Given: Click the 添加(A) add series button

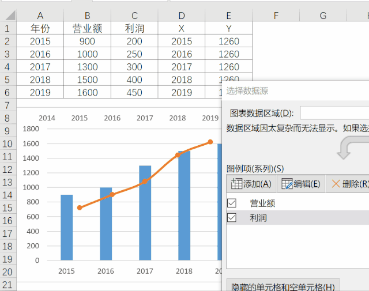Looking at the screenshot, I should click(x=251, y=184).
